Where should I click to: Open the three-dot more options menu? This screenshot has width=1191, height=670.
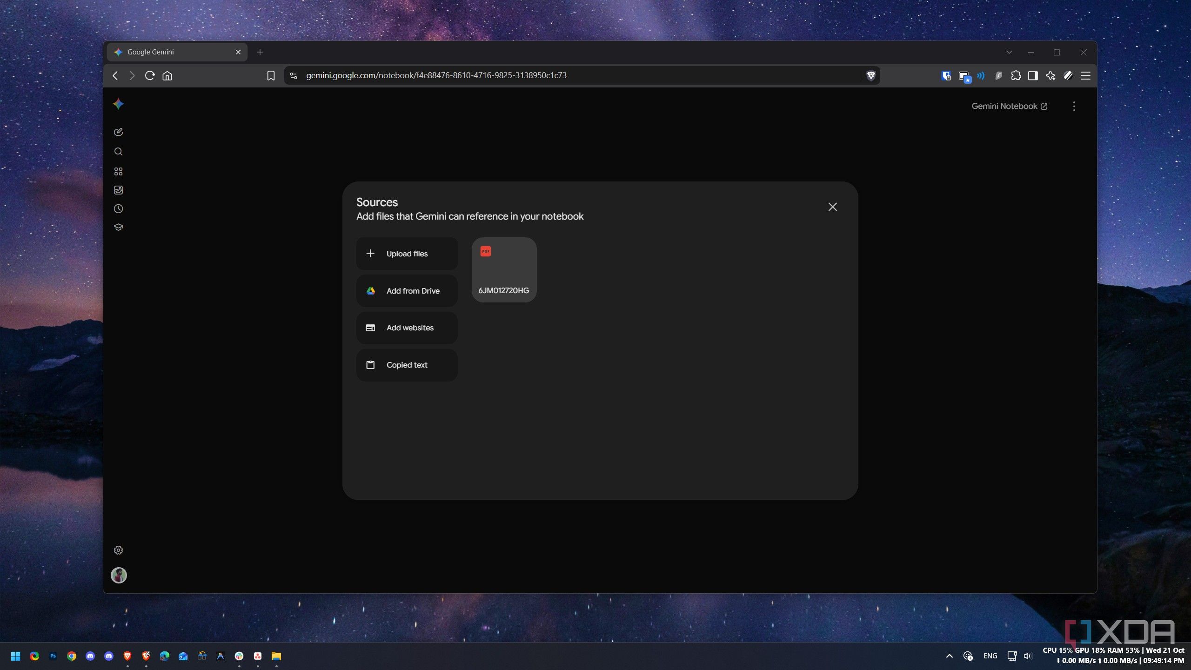[1074, 106]
